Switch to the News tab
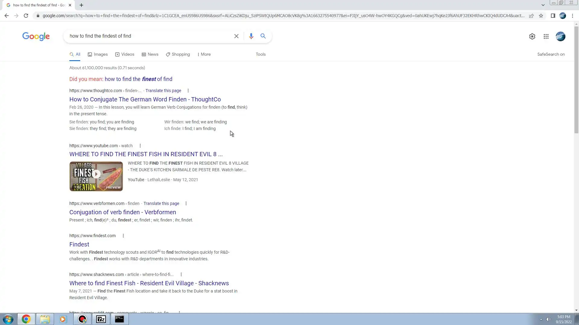This screenshot has height=325, width=579. click(150, 54)
